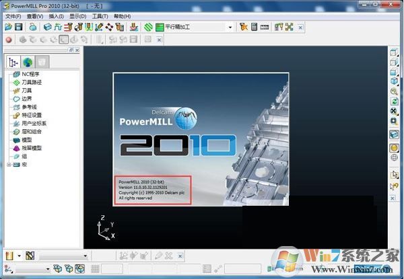Select 刀具路径 in the explorer tree
This screenshot has width=404, height=279.
coord(32,82)
